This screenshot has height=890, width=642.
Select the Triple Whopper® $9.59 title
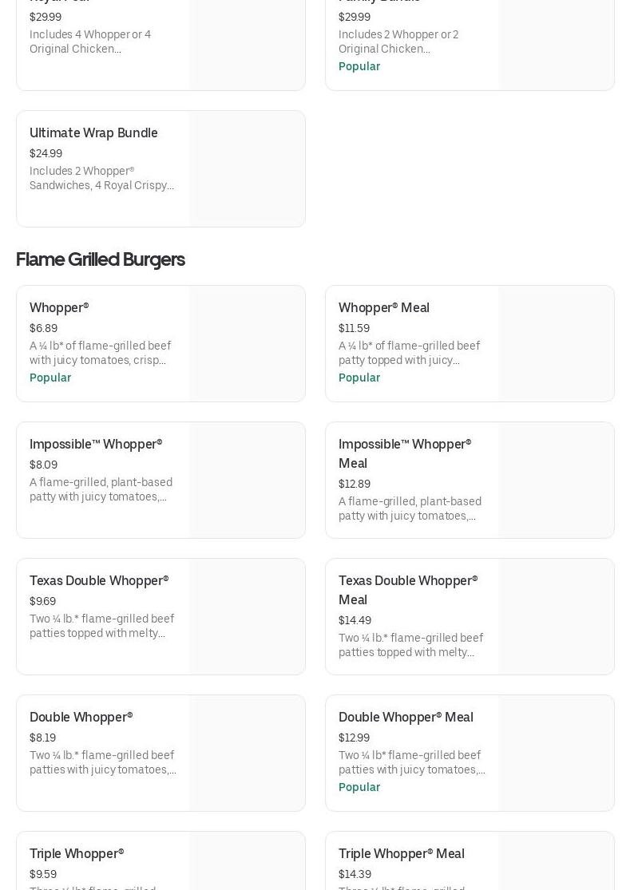(77, 853)
